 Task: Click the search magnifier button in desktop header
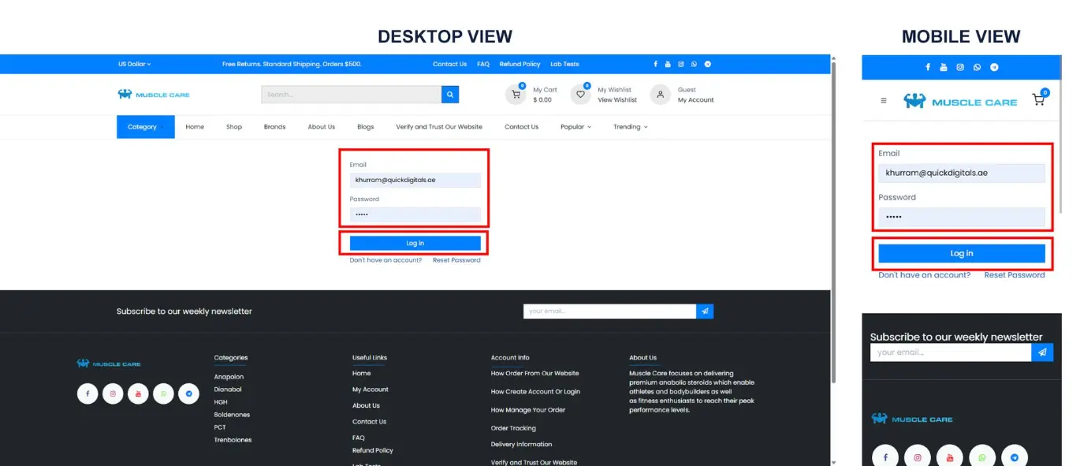[450, 95]
